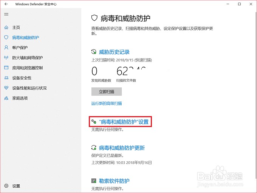257x193 pixels.
Task: Select 病毒和威胁防护 in sidebar
Action: click(26, 38)
